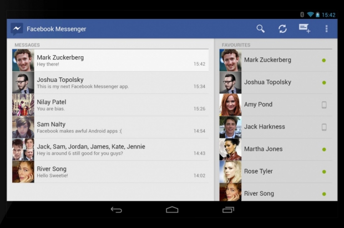The image size is (344, 228).
Task: Open Mark Zuckerberg conversation name in Messages
Action: point(60,57)
